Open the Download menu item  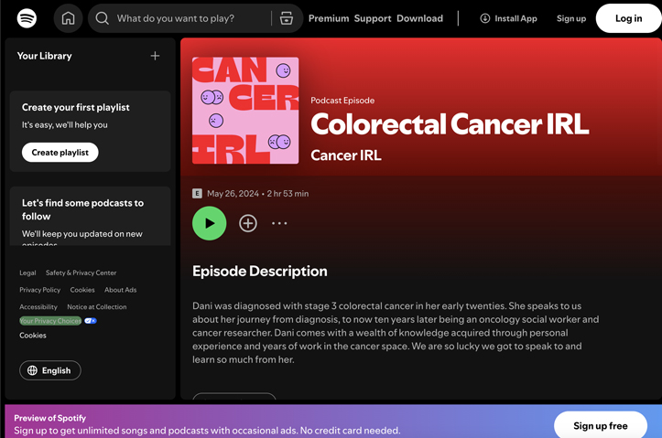point(419,18)
